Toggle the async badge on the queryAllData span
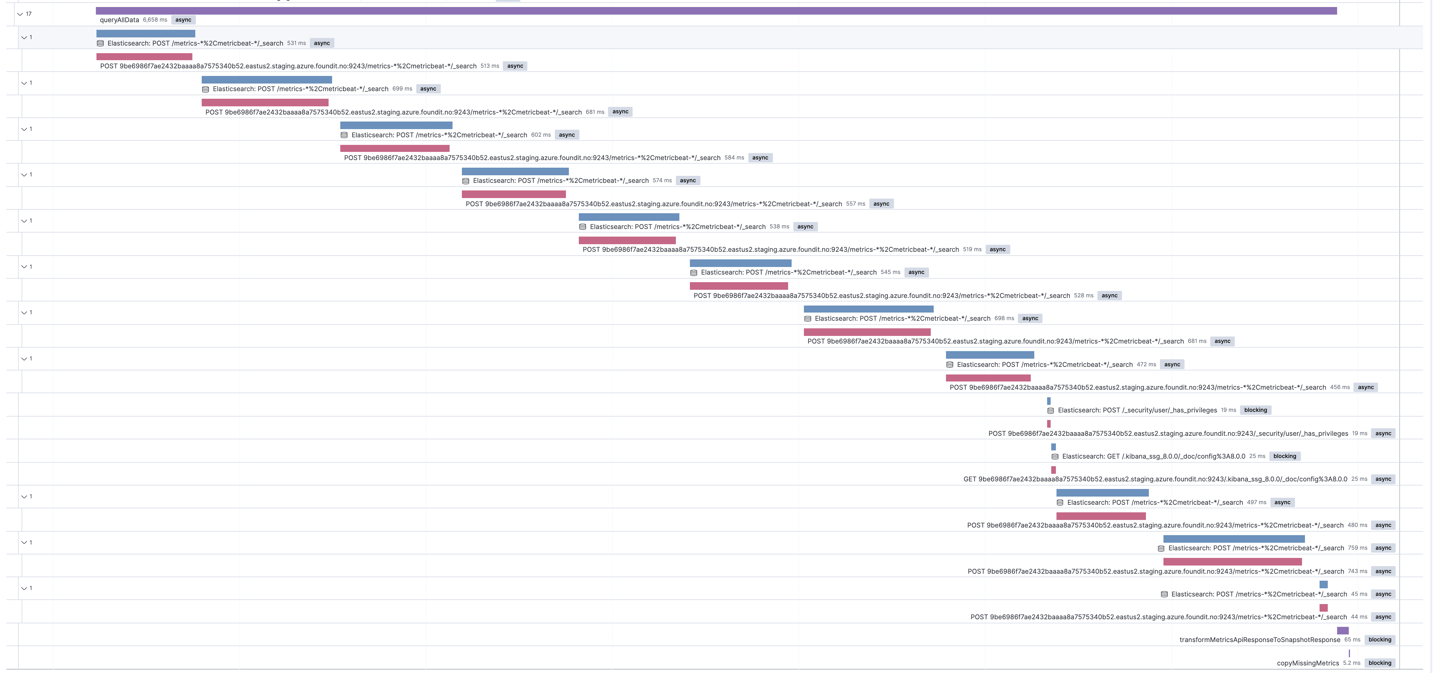This screenshot has width=1433, height=673. click(x=184, y=20)
